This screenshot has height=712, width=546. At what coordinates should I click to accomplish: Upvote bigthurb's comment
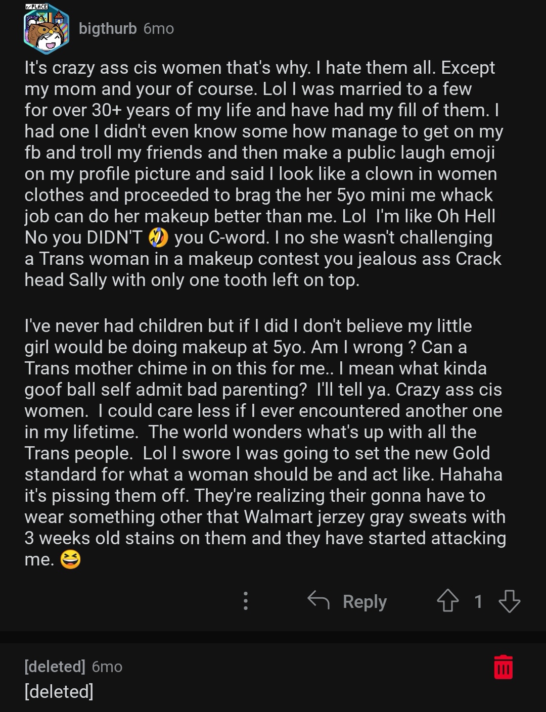point(447,601)
